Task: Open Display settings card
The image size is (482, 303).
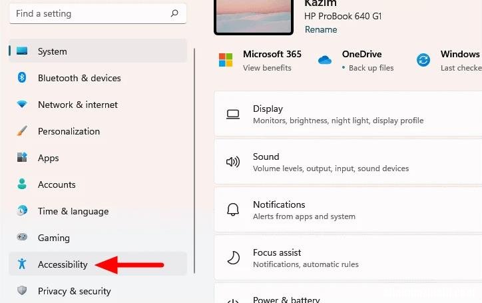Action: point(348,114)
